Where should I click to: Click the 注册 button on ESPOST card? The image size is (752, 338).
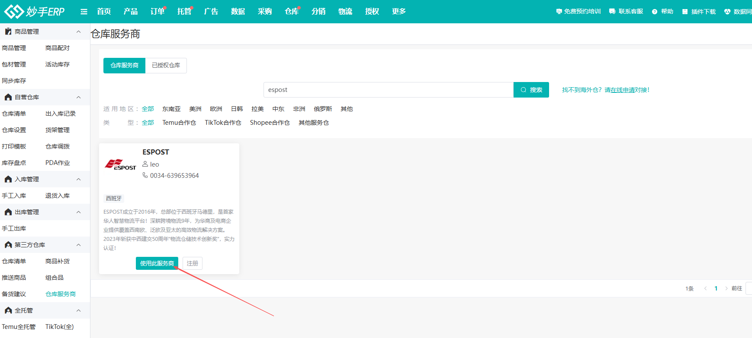(x=193, y=263)
